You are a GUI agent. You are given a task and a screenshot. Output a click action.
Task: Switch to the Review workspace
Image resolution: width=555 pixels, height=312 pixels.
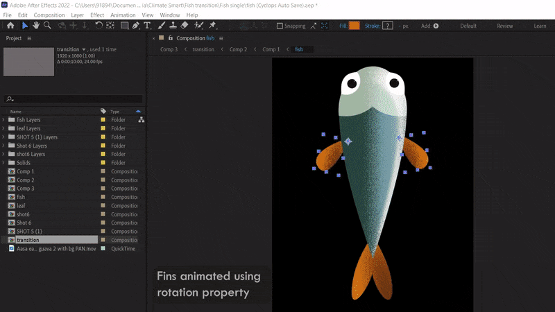(x=504, y=26)
